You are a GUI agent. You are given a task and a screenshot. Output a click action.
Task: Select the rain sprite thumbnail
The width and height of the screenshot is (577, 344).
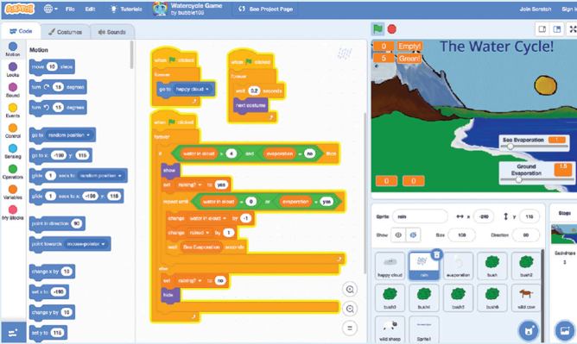tap(423, 266)
